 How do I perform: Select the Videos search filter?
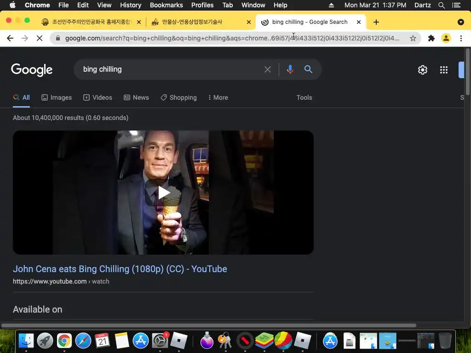[x=98, y=97]
